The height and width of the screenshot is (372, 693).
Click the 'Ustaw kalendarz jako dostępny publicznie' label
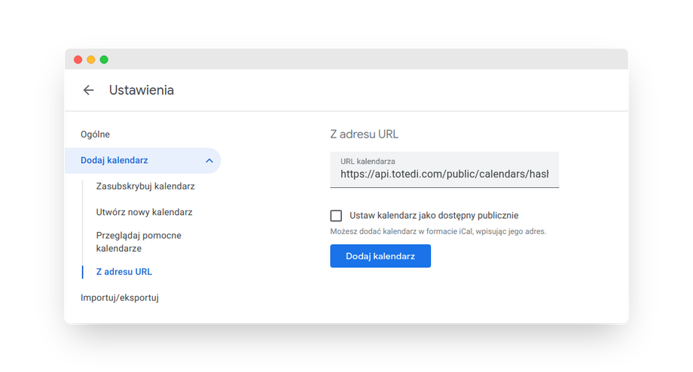click(x=434, y=216)
